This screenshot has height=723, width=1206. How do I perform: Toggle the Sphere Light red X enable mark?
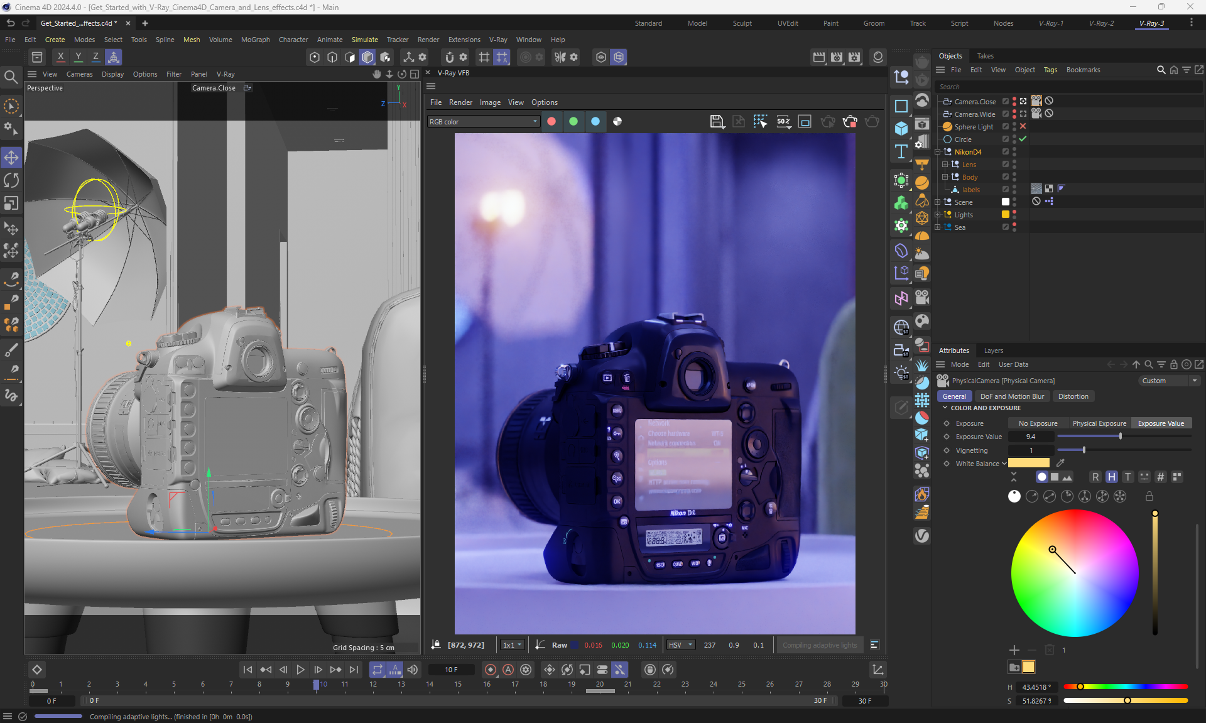tap(1023, 126)
